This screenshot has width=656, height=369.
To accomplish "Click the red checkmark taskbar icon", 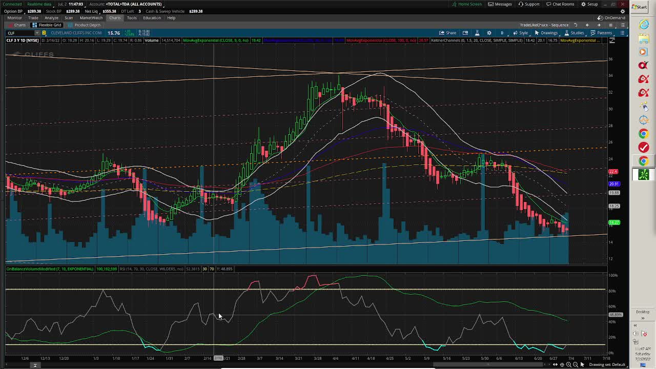I will pos(644,147).
